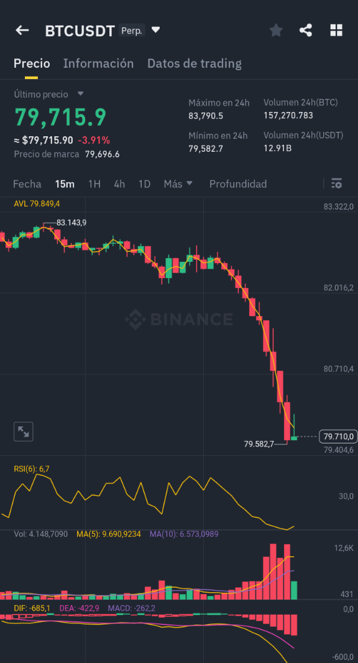Open the Más intervals dropdown
The image size is (358, 663).
178,184
